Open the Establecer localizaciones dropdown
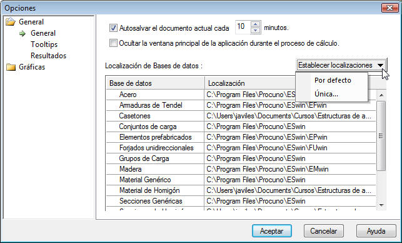 click(341, 65)
